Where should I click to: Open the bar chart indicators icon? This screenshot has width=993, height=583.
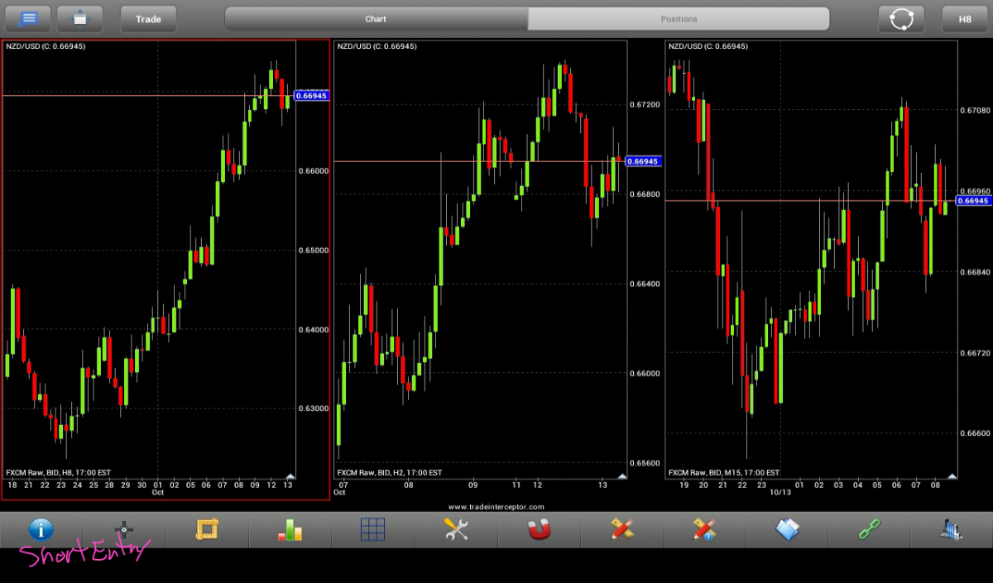(x=290, y=529)
